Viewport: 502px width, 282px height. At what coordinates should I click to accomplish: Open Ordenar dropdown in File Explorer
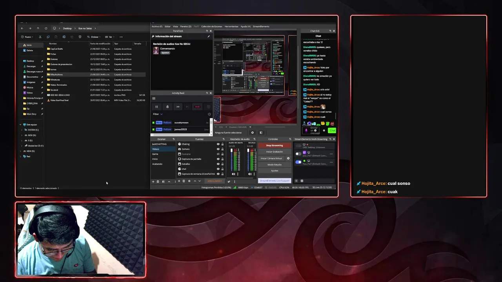(94, 37)
